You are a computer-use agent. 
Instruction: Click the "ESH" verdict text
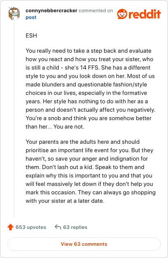31,35
